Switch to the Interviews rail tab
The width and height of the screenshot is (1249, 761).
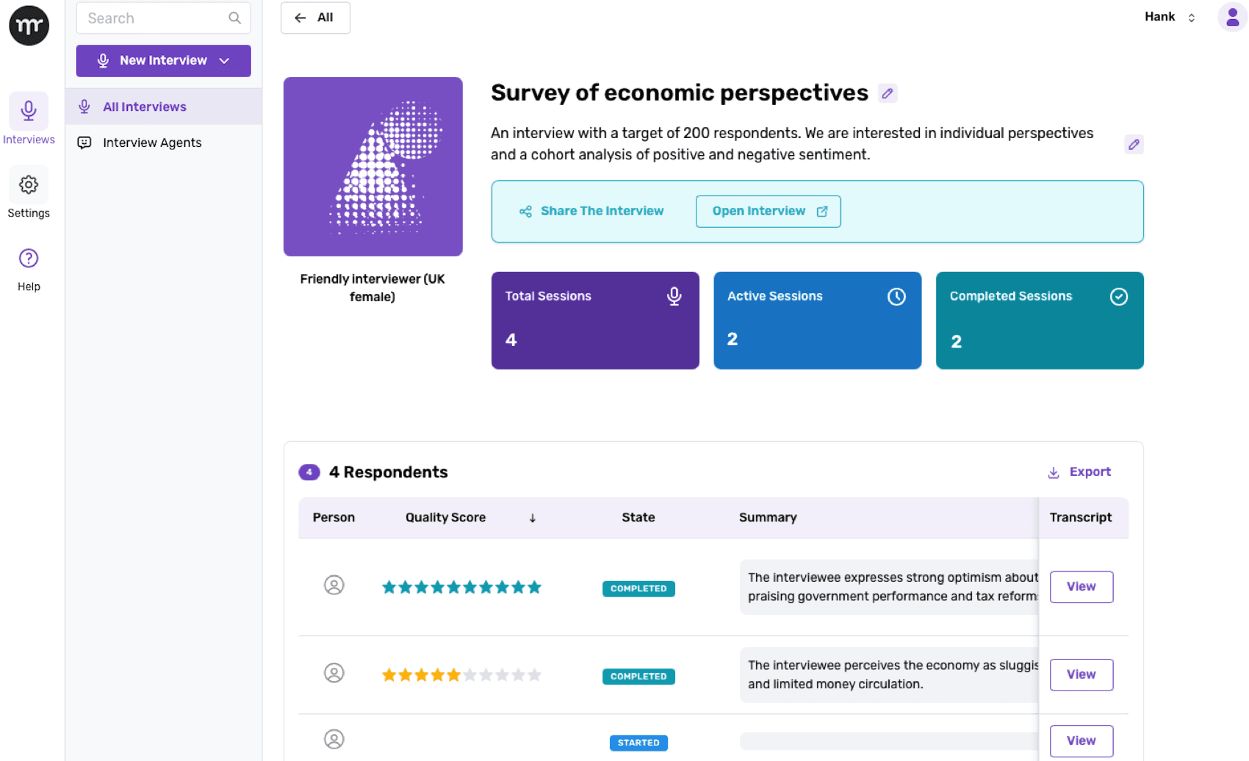click(x=29, y=119)
